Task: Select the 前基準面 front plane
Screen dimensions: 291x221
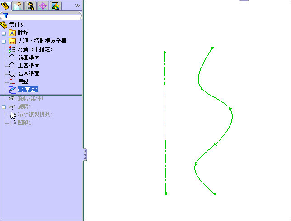Action: pos(29,58)
